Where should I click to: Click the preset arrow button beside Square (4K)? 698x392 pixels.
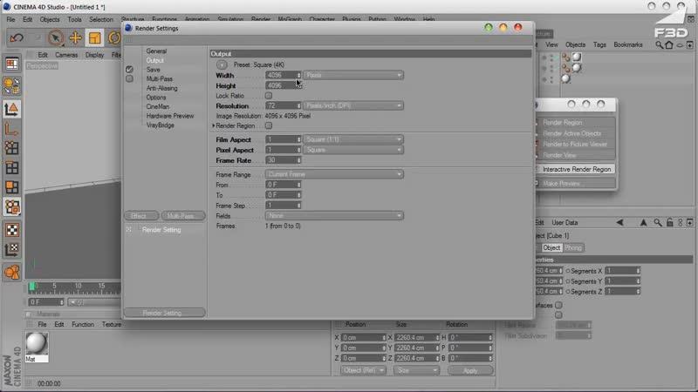222,64
